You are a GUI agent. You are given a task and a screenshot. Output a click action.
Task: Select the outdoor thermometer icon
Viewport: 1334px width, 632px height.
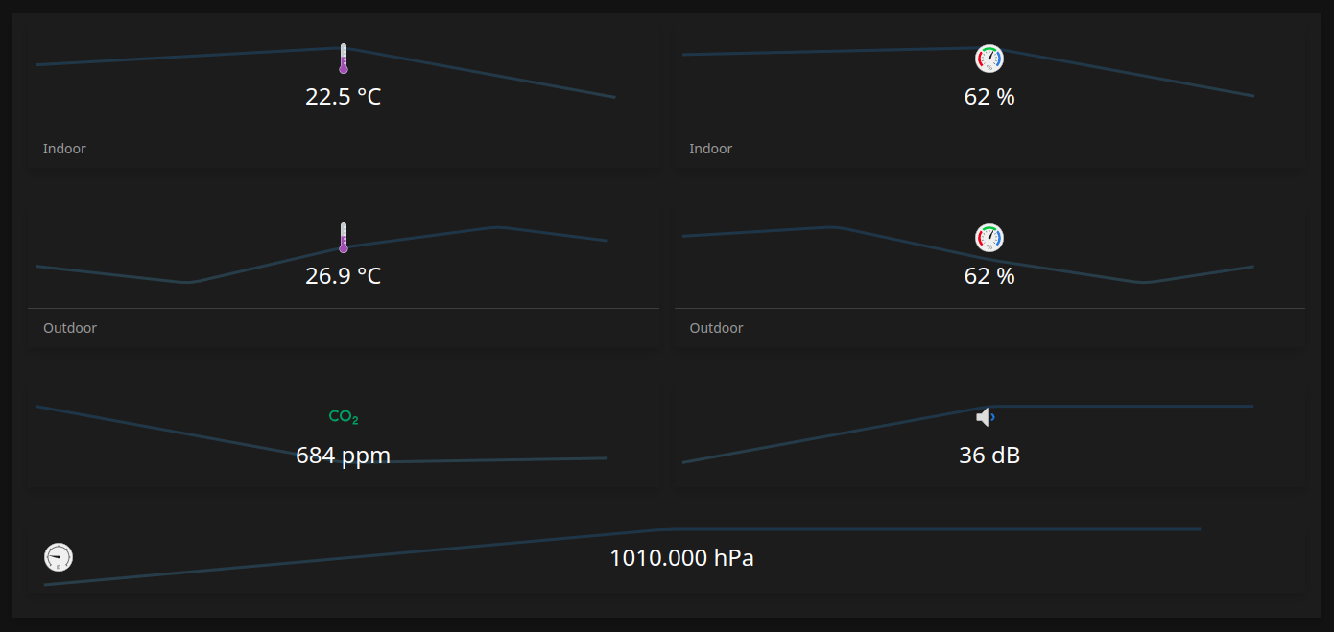pos(343,236)
